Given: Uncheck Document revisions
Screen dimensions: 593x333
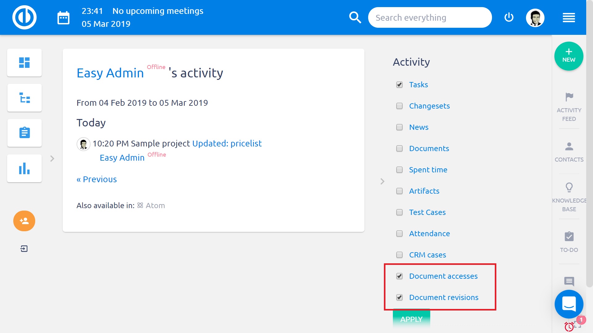Looking at the screenshot, I should pos(399,298).
